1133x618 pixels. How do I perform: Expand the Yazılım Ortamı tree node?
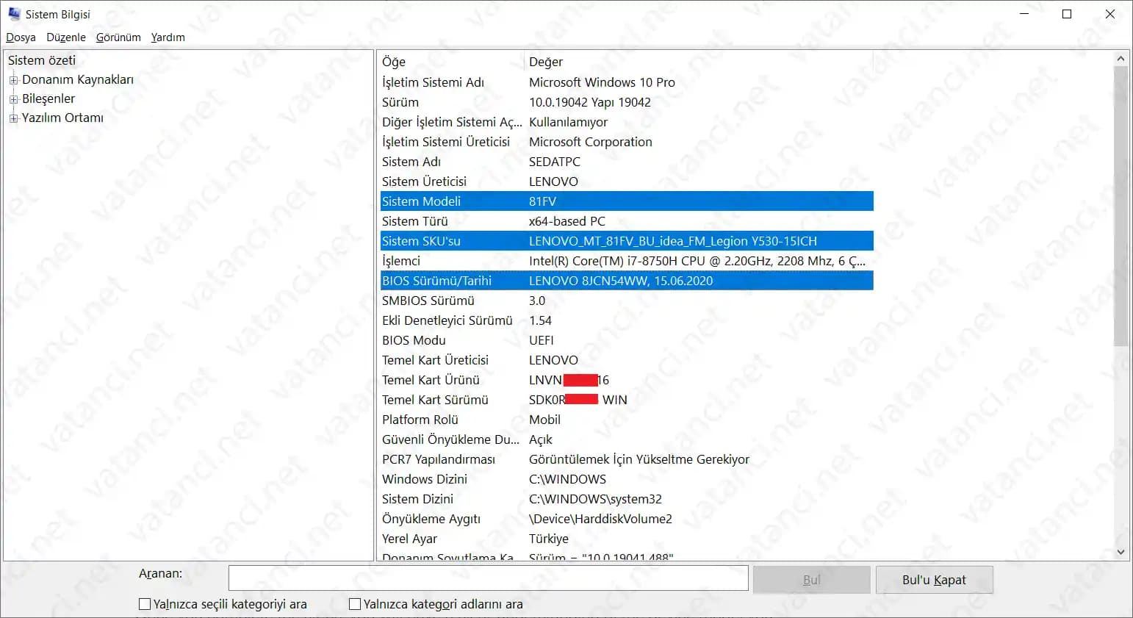click(13, 118)
